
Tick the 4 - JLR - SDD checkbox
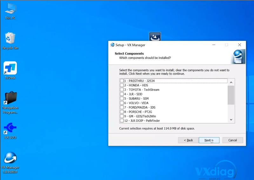tap(122, 94)
